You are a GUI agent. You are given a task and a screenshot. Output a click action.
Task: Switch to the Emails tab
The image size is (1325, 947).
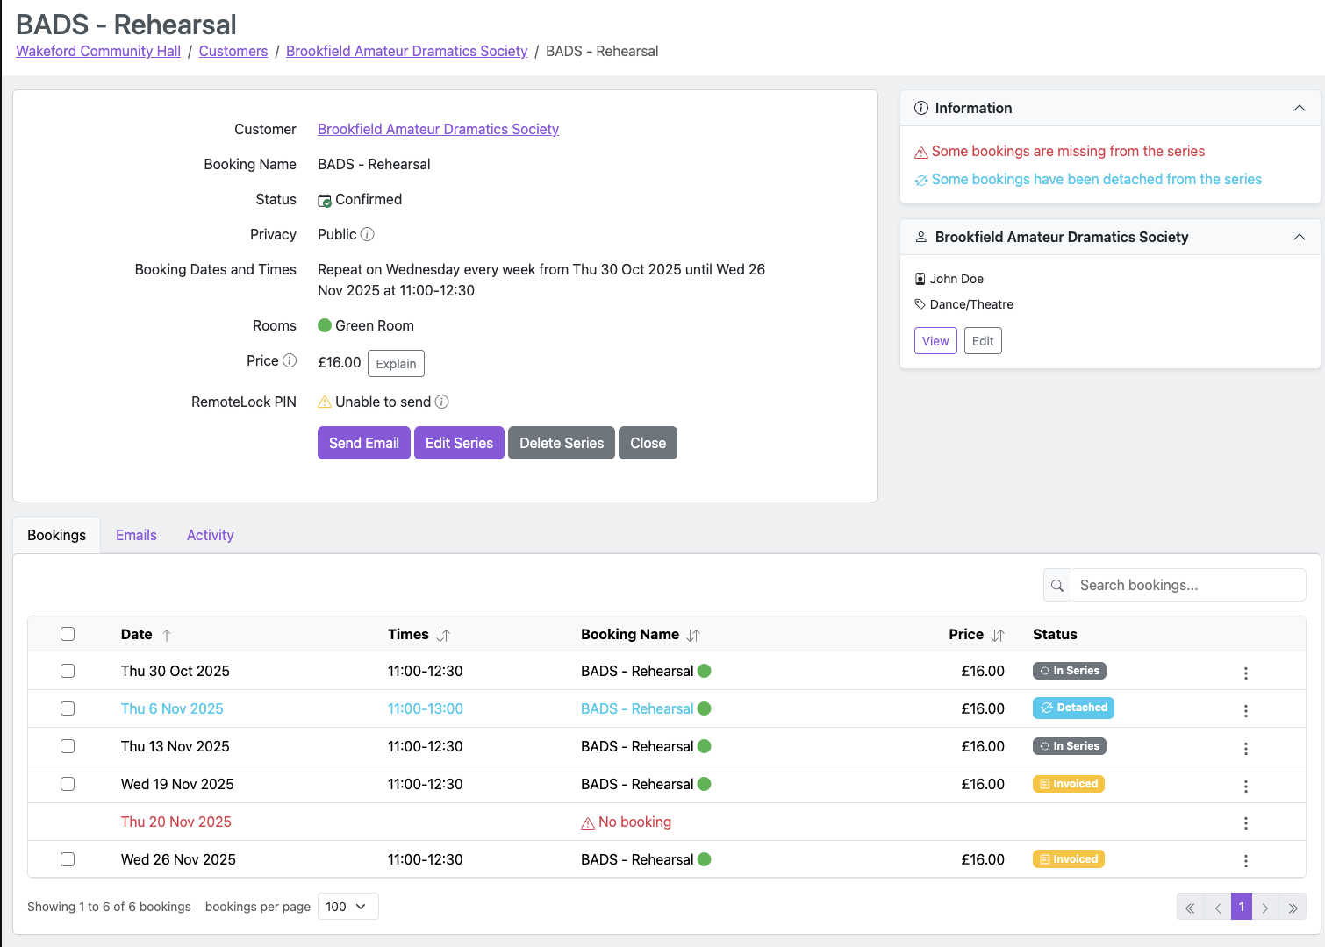(136, 535)
